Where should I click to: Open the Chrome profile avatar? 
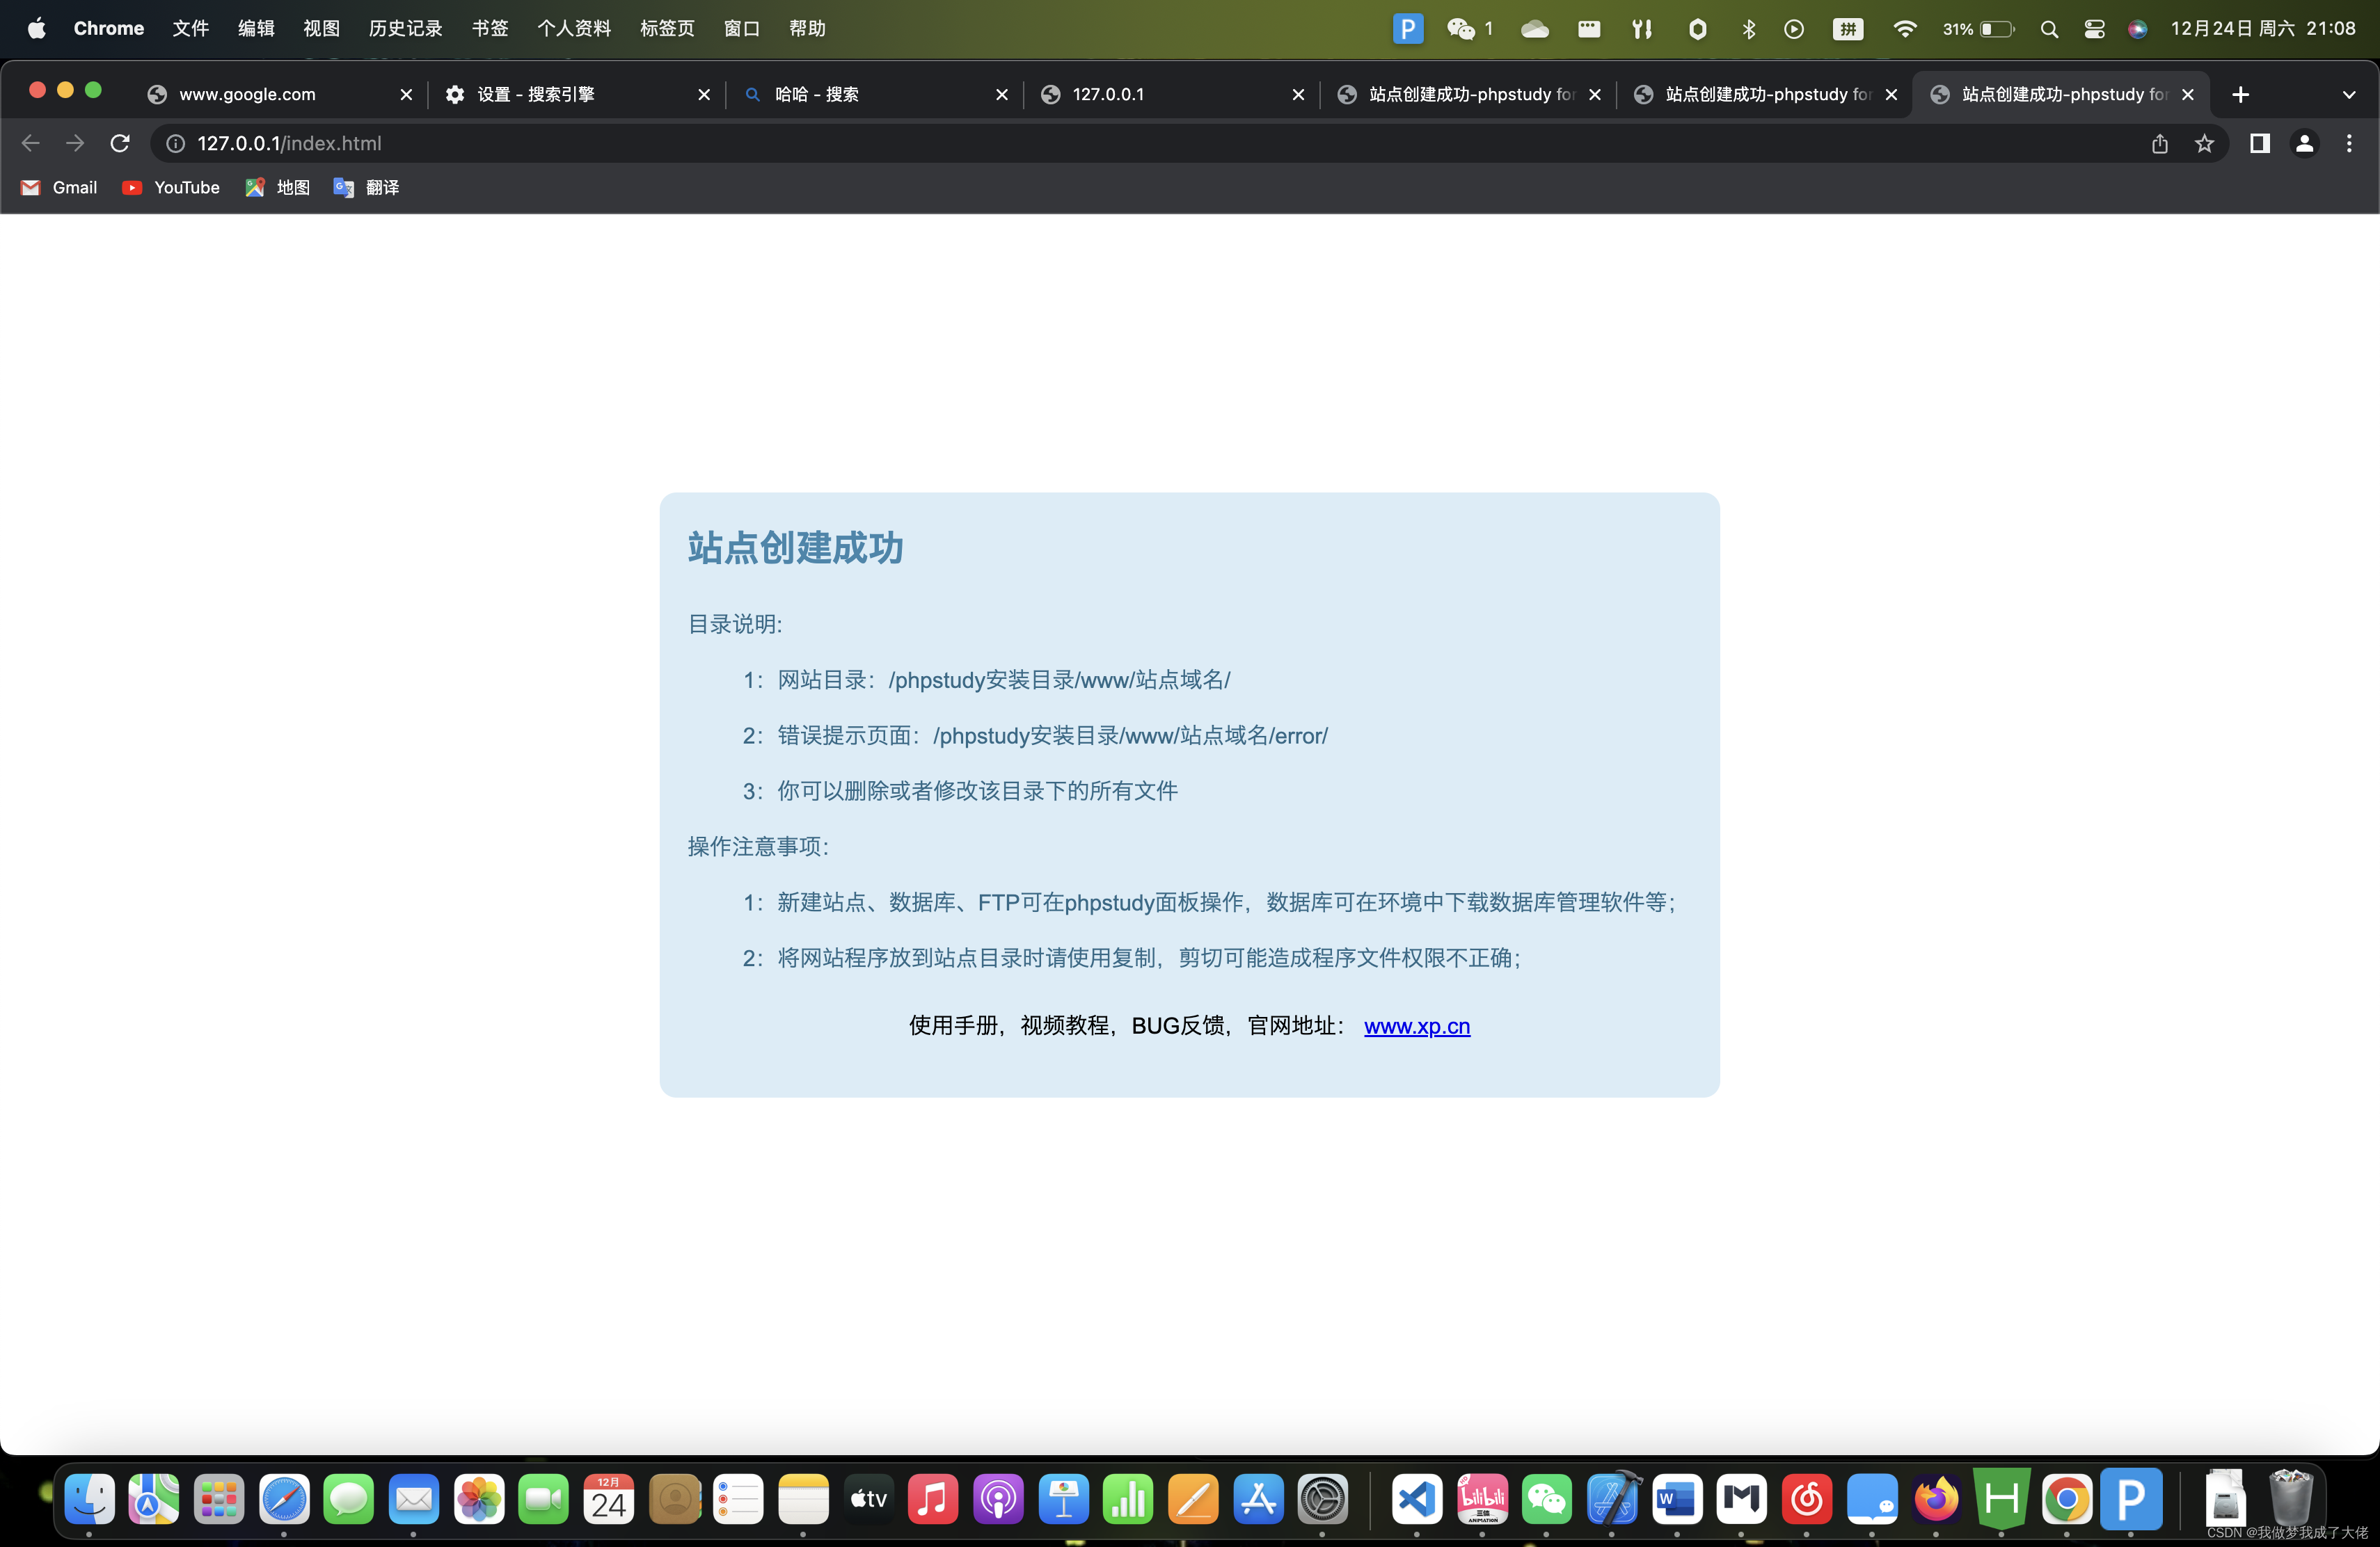2304,144
